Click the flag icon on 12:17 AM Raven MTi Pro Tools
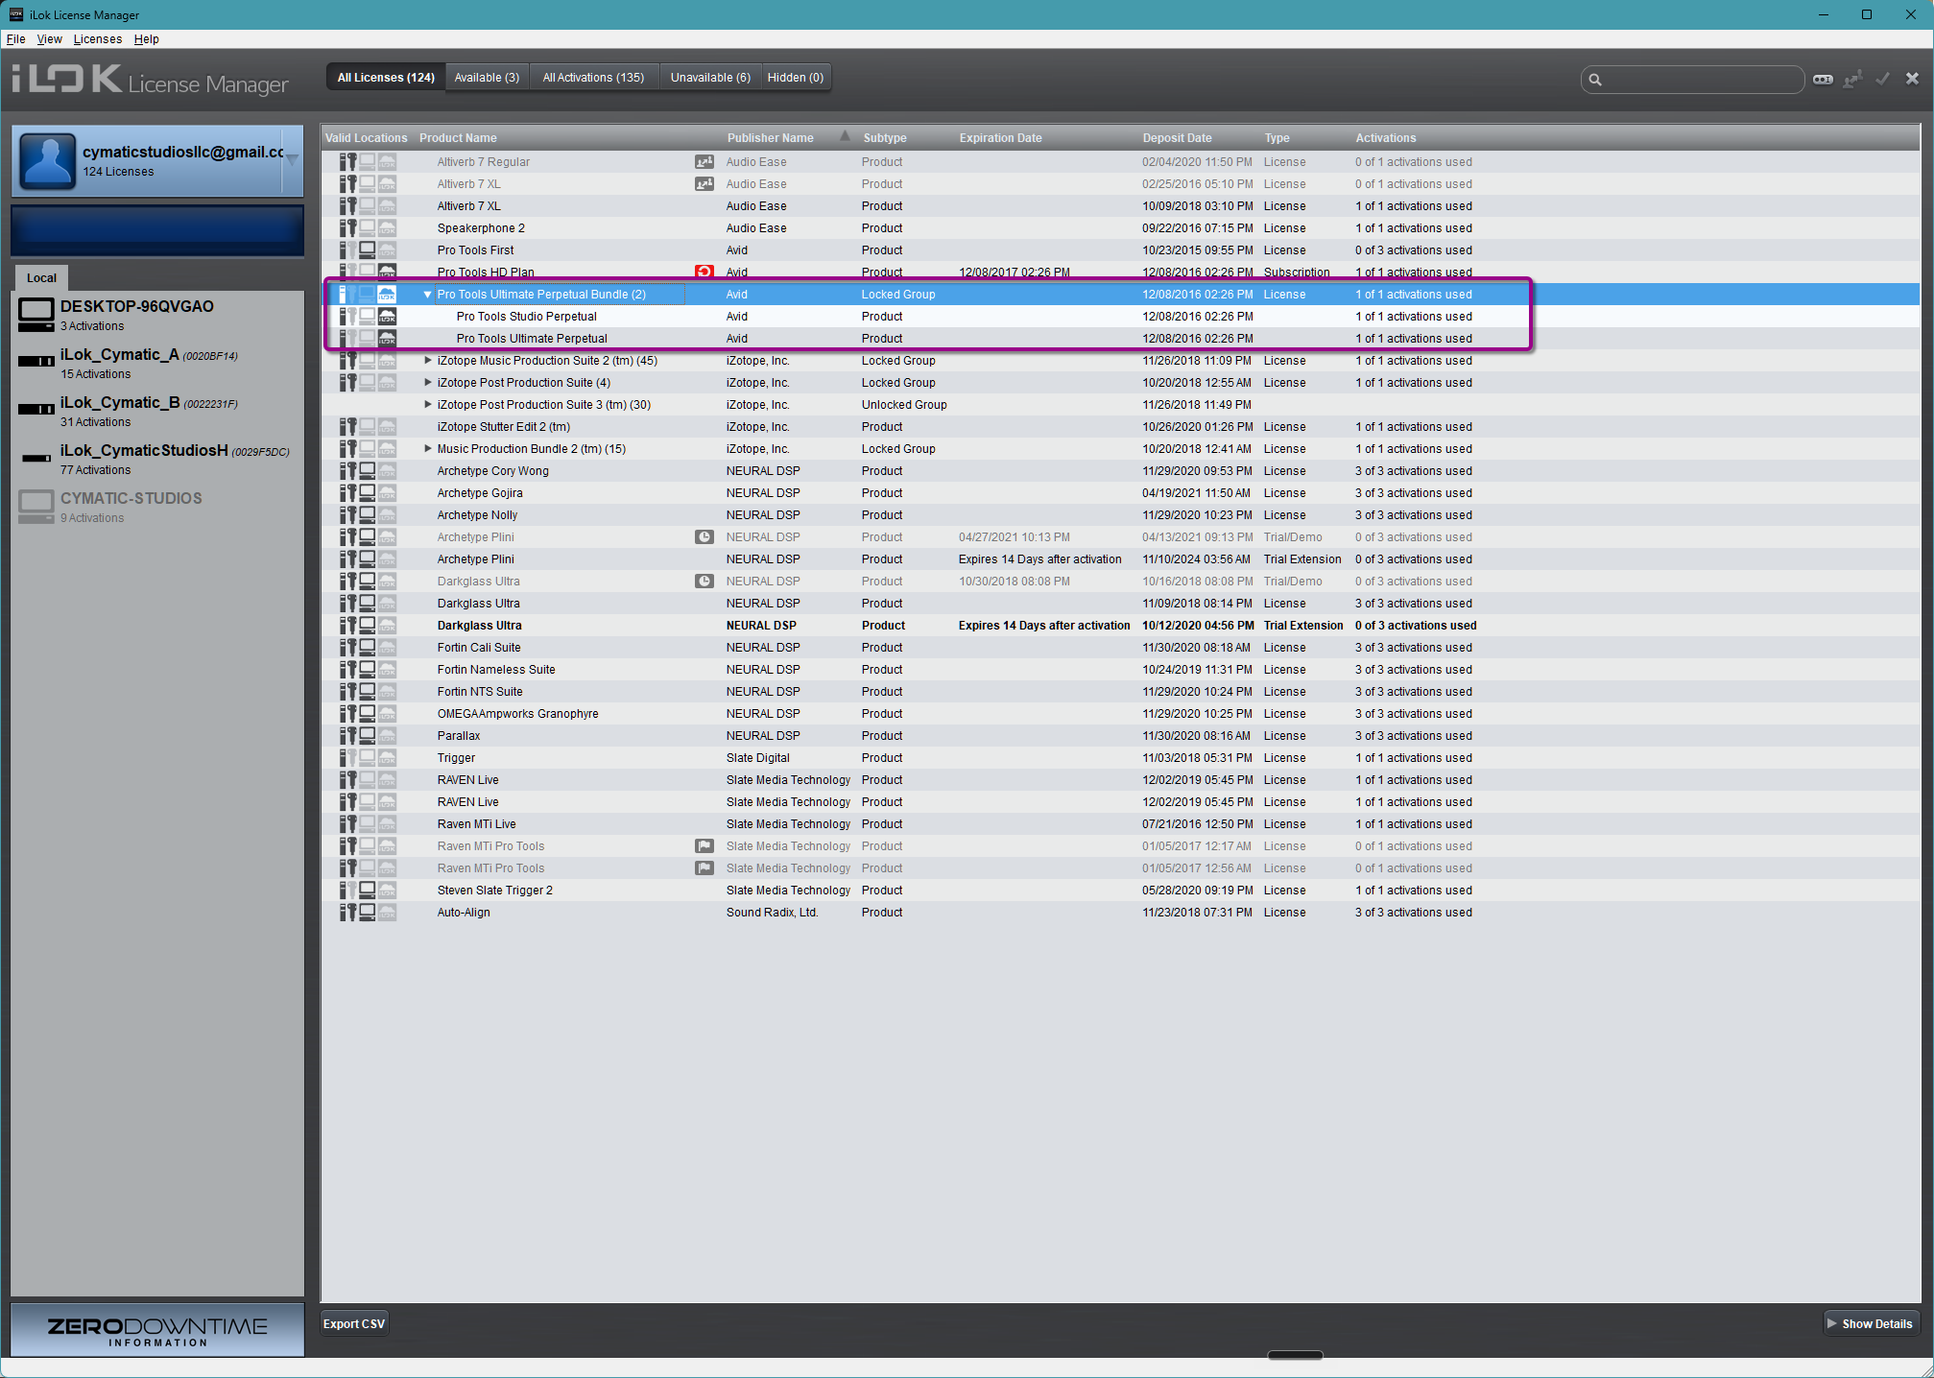 [x=704, y=846]
